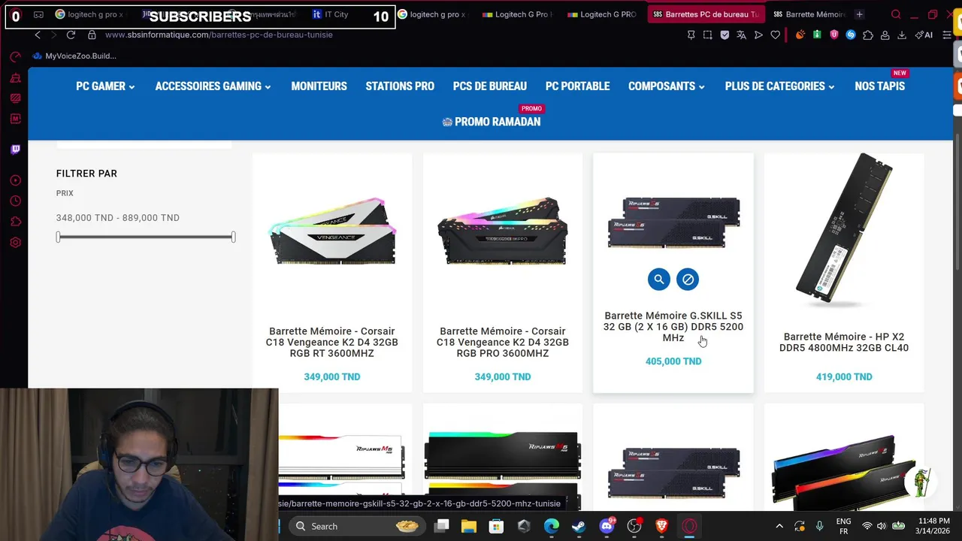This screenshot has width=962, height=541.
Task: Click the maximum price slider handle
Action: (x=233, y=237)
